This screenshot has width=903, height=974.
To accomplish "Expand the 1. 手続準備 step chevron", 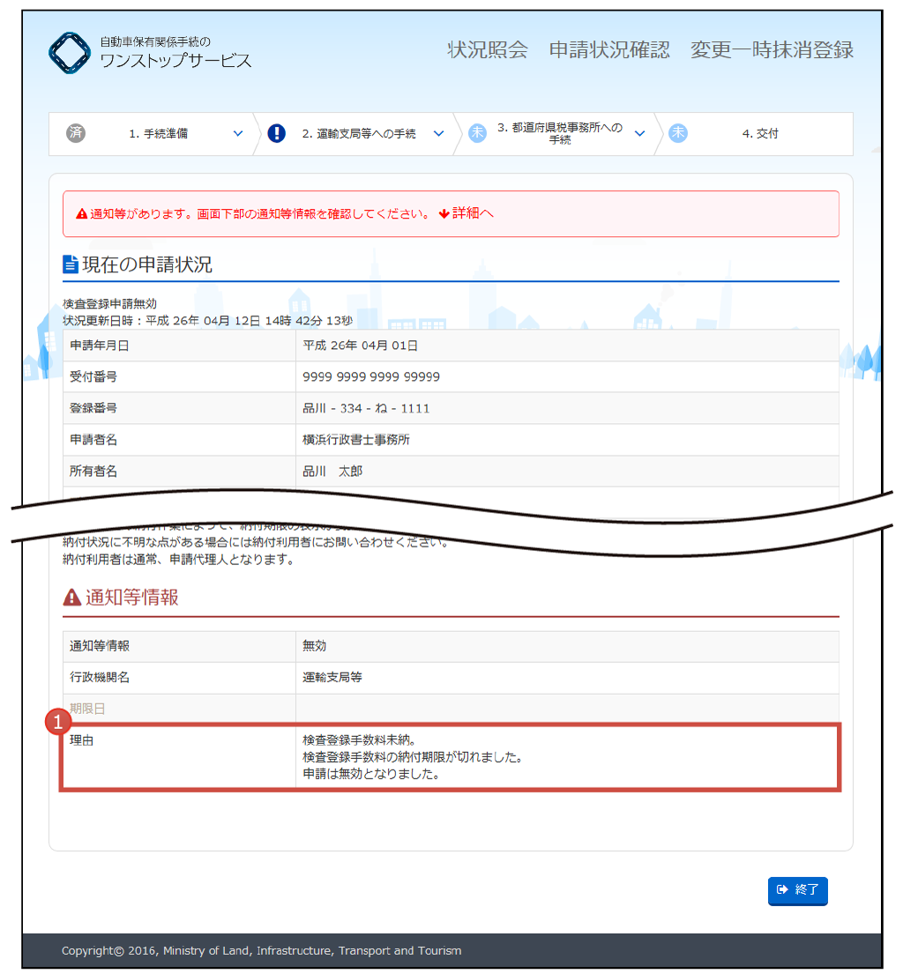I will click(238, 134).
